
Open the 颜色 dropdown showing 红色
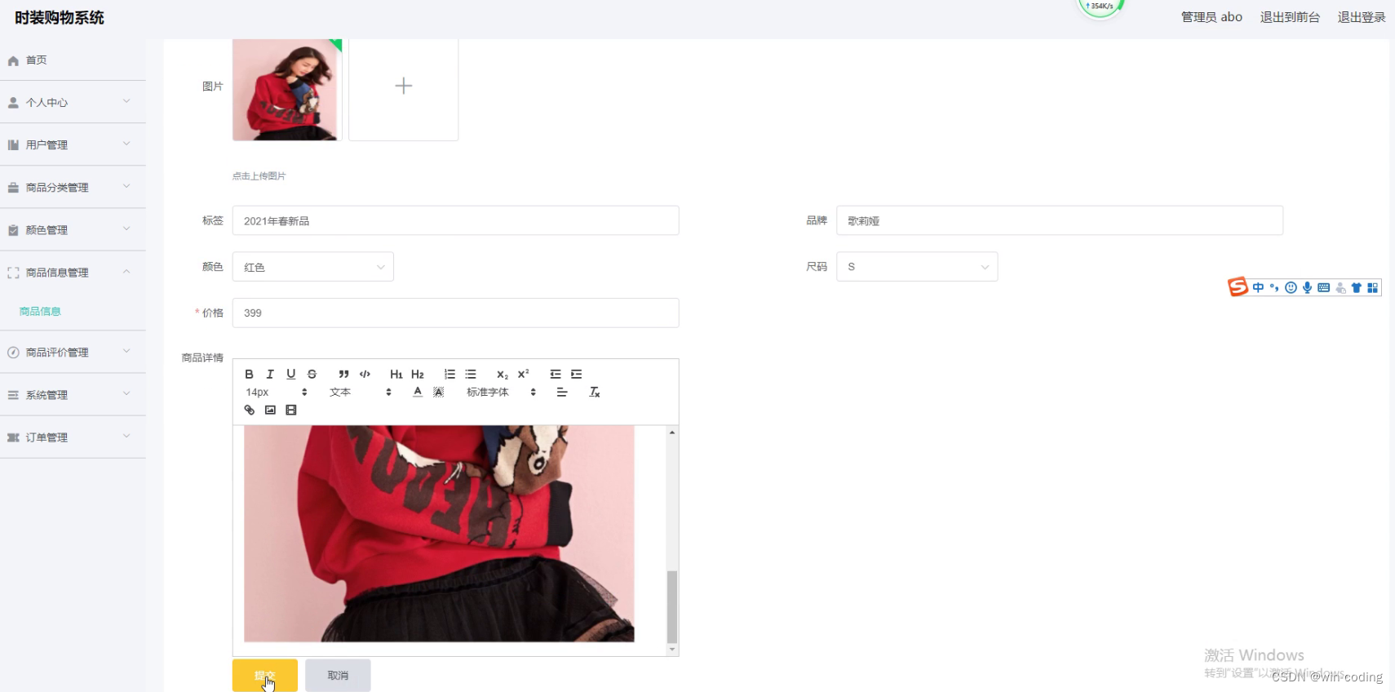click(x=313, y=267)
